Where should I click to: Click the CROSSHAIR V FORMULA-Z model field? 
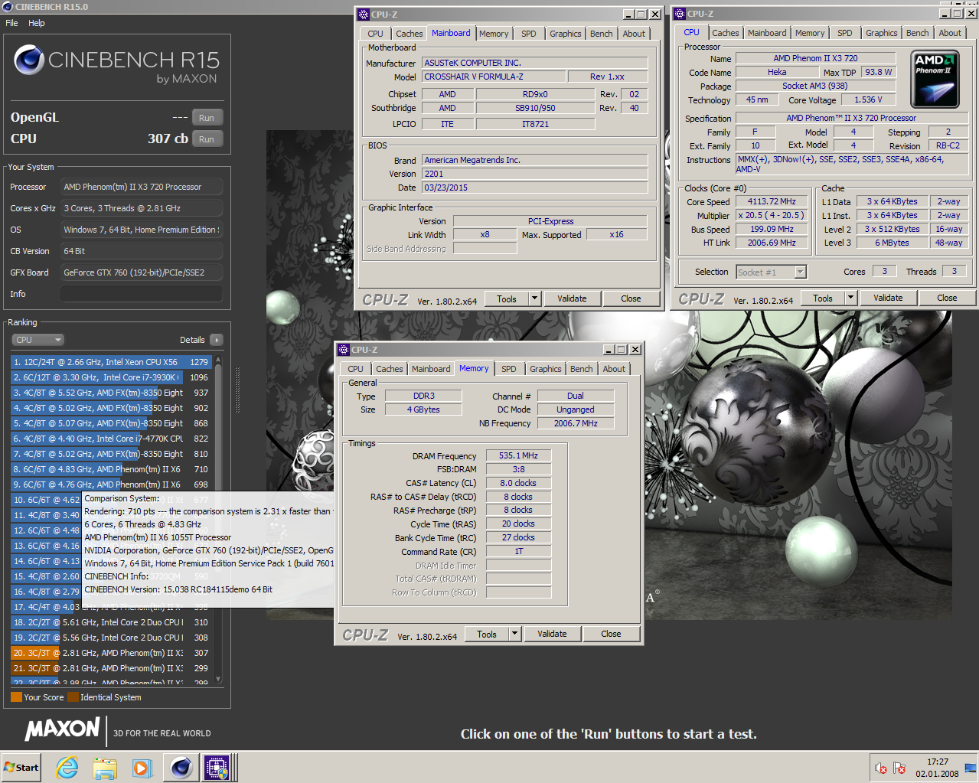(x=494, y=77)
